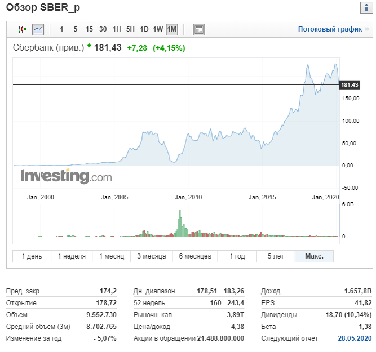Choose the 1D interval

144,29
